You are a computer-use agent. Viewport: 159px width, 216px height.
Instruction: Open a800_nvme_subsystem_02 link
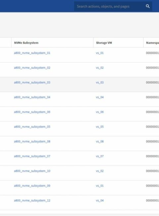click(x=32, y=68)
